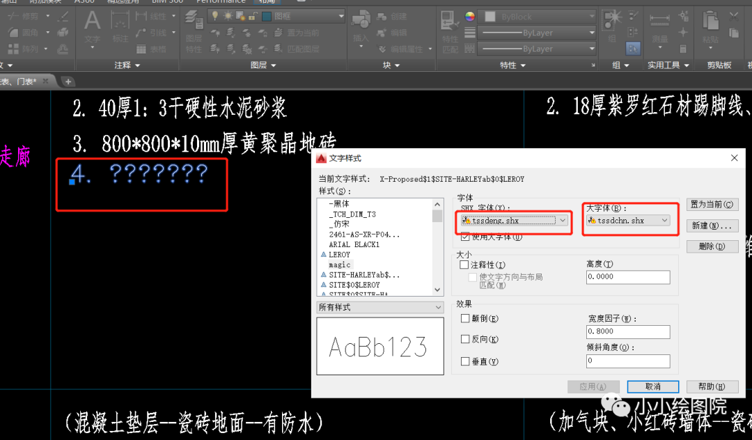This screenshot has height=440, width=752.
Task: Open the 所有样式 filter dropdown
Action: click(380, 307)
